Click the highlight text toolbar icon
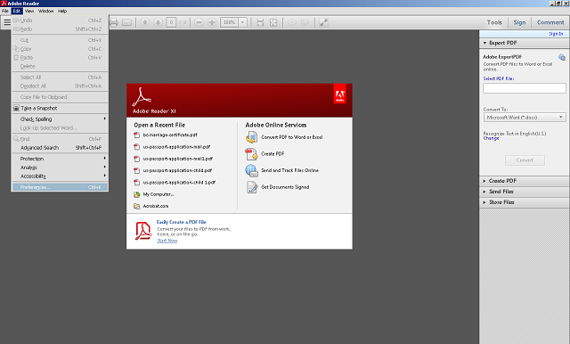Screen dimensions: 570x344 305,22
